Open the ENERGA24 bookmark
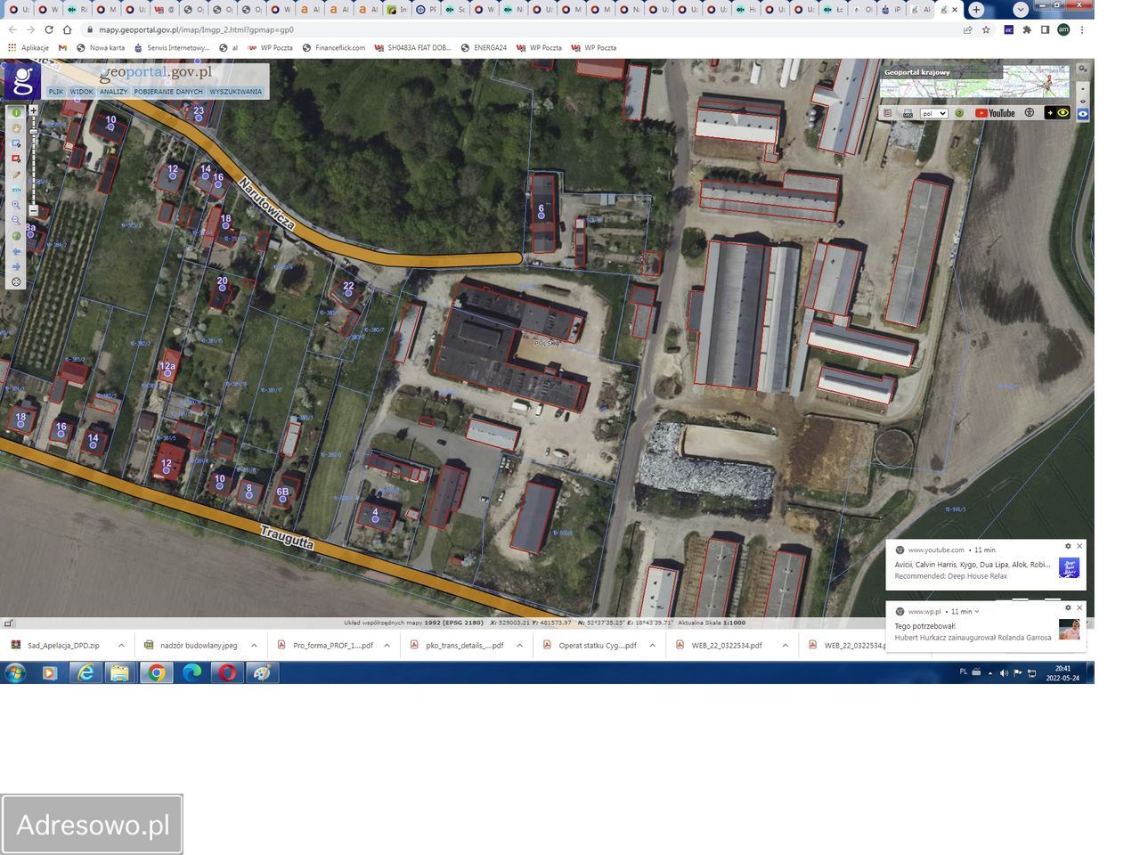Screen dimensions: 1140x855 [x=484, y=48]
